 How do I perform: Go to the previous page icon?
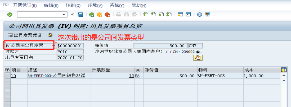(x=153, y=15)
